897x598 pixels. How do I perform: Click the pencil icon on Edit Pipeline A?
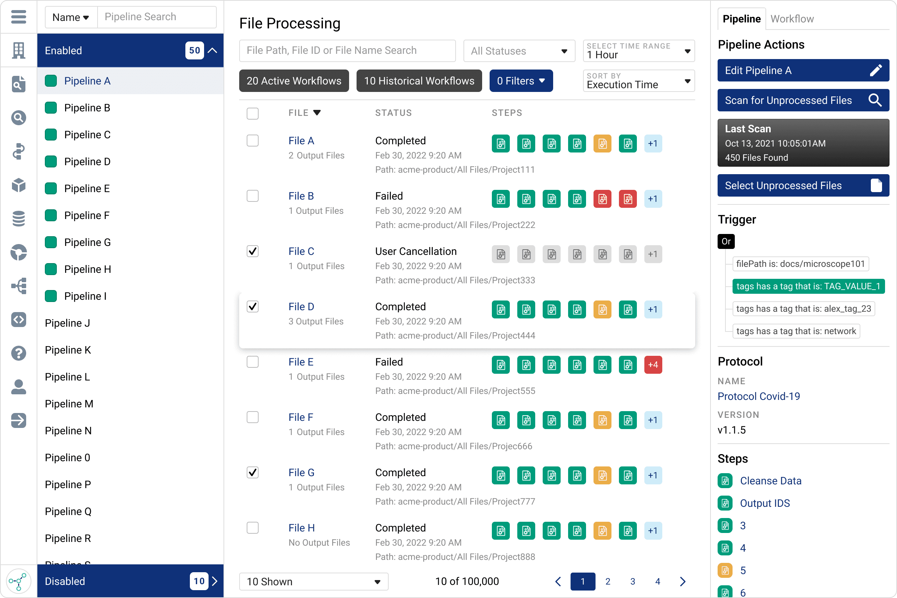pyautogui.click(x=876, y=70)
